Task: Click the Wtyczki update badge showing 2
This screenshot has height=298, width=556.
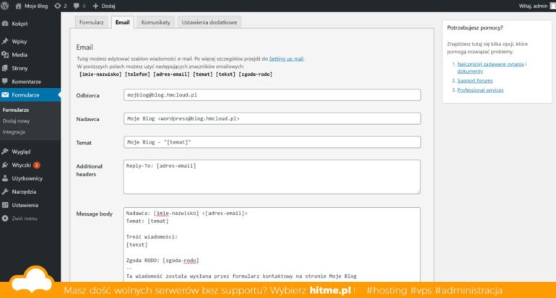Action: tap(37, 165)
